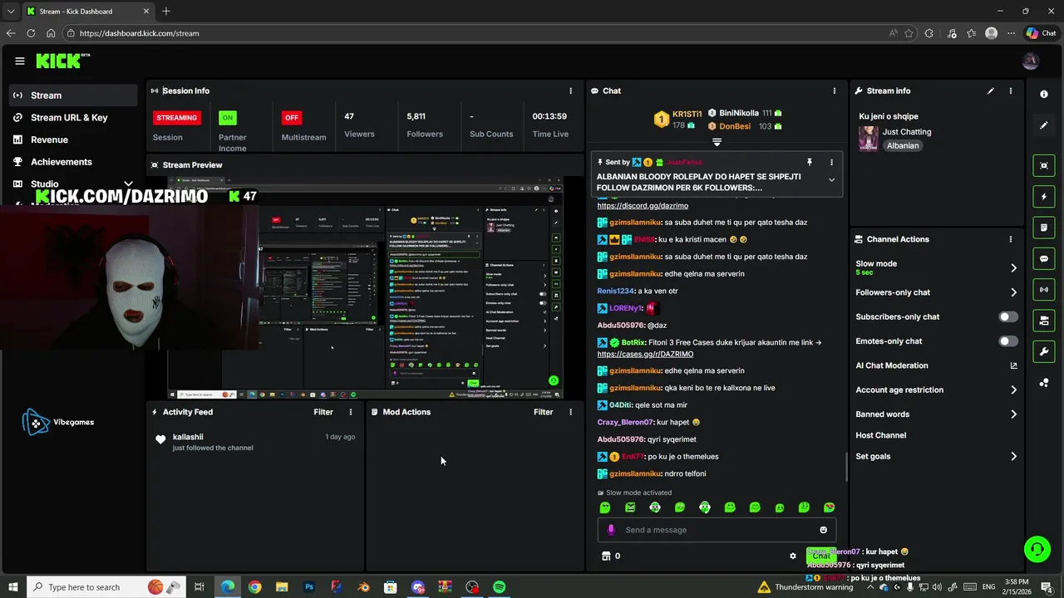
Task: Open Session Info options menu
Action: point(570,91)
